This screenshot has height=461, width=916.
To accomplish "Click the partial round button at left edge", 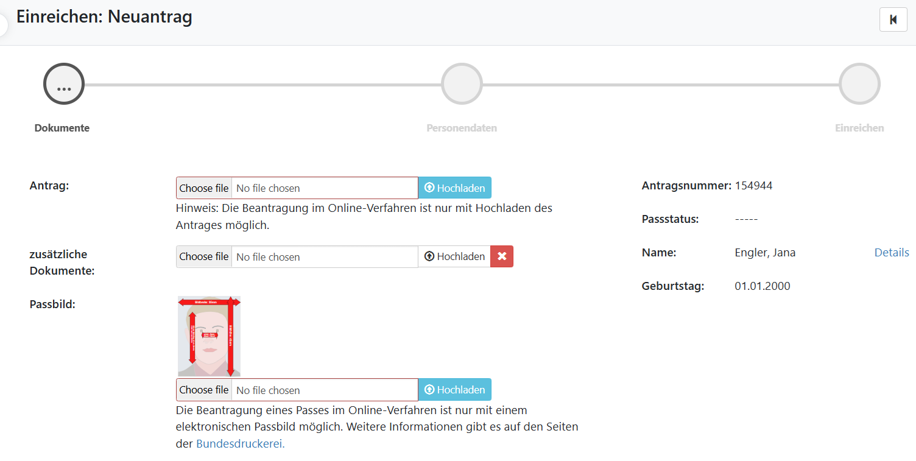I will (x=3, y=25).
